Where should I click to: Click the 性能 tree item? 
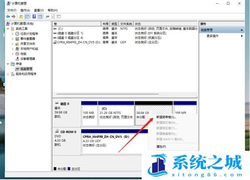pos(23,54)
